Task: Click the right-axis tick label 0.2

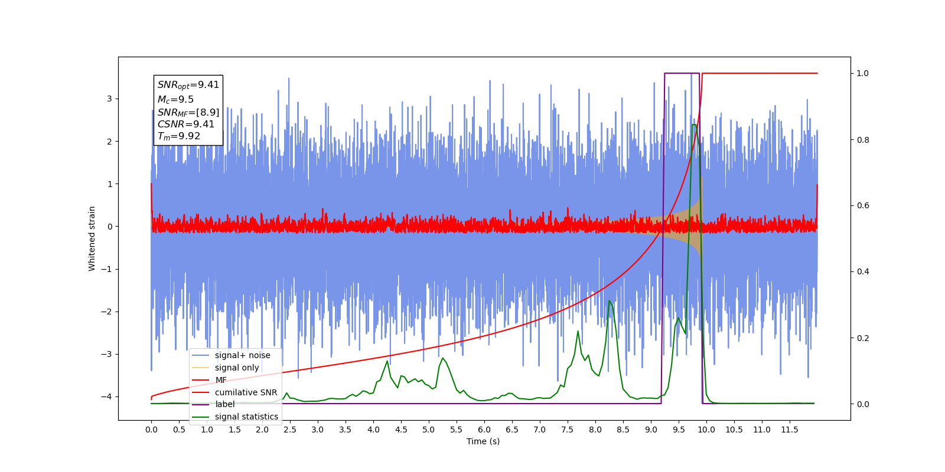Action: [863, 338]
